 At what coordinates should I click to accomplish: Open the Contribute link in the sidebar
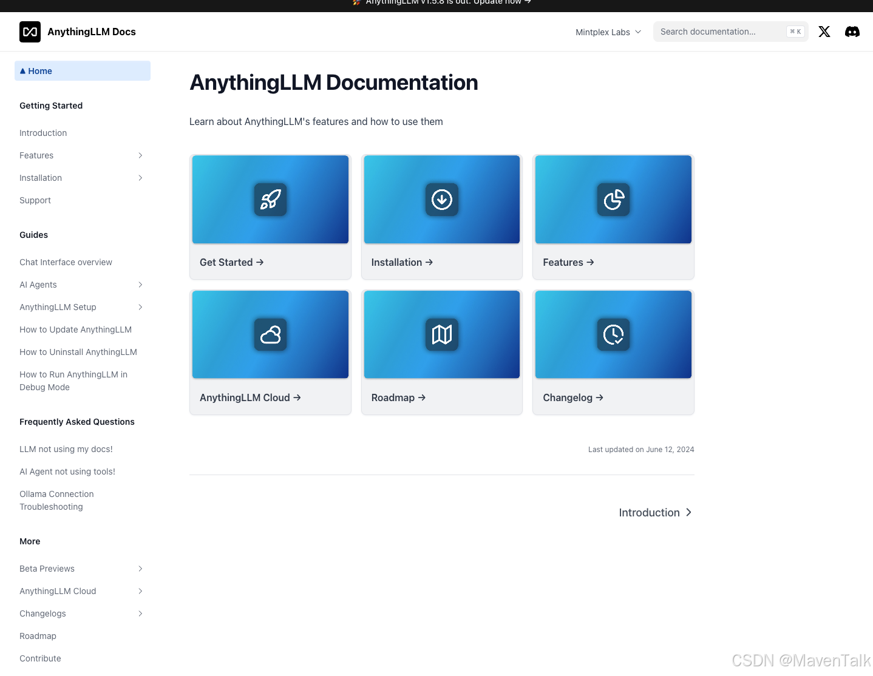40,658
